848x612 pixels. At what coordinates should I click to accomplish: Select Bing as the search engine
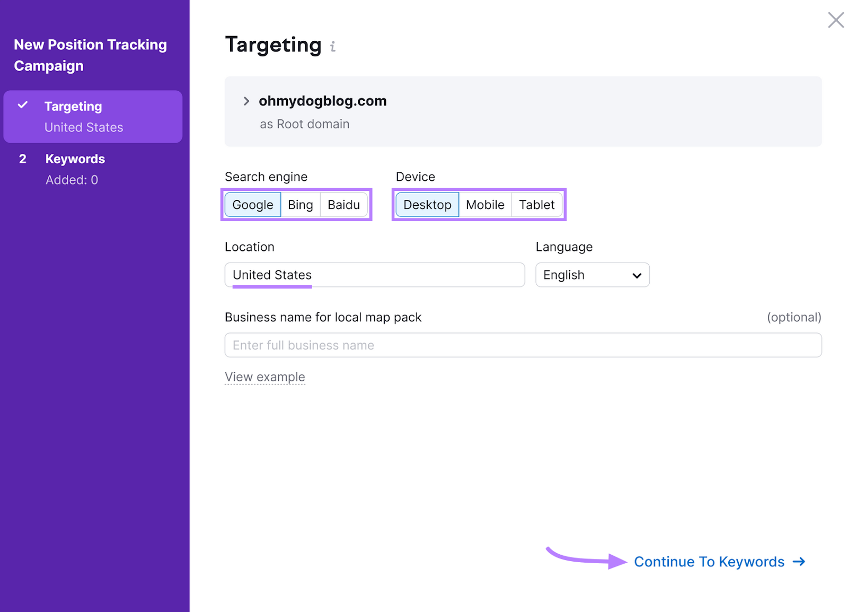click(x=300, y=205)
